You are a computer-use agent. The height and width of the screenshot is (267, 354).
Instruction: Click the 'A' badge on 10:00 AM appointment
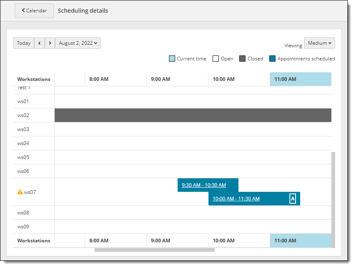point(293,199)
